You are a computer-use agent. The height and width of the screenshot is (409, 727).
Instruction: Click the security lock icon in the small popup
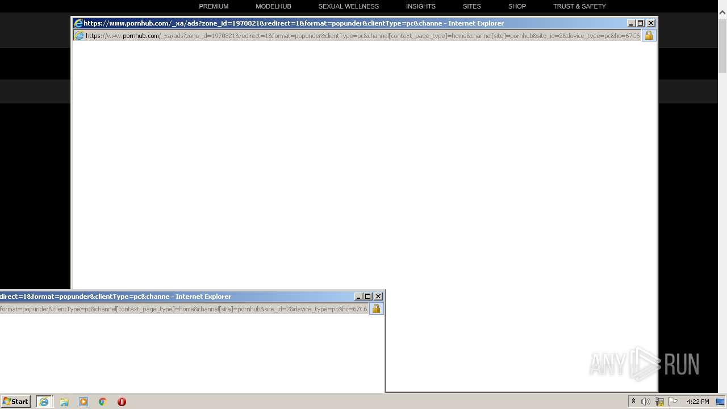pyautogui.click(x=376, y=309)
